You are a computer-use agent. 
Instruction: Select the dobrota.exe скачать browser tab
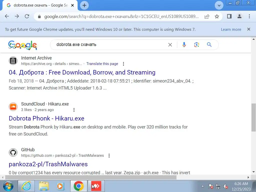coord(40,5)
